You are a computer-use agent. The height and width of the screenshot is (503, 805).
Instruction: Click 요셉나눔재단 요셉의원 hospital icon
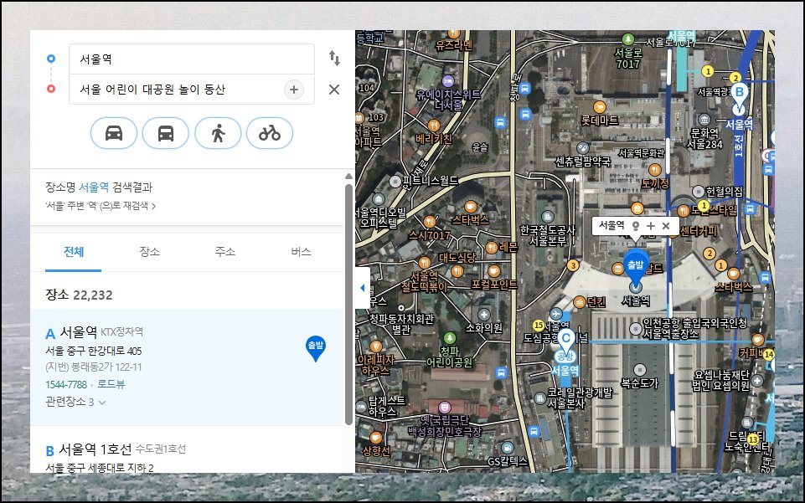tap(757, 381)
